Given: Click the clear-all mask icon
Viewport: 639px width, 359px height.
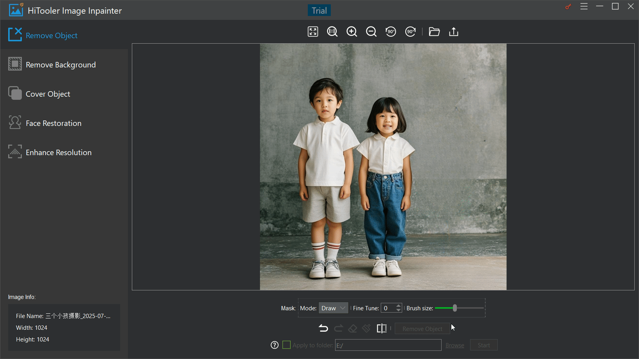Looking at the screenshot, I should pyautogui.click(x=366, y=329).
